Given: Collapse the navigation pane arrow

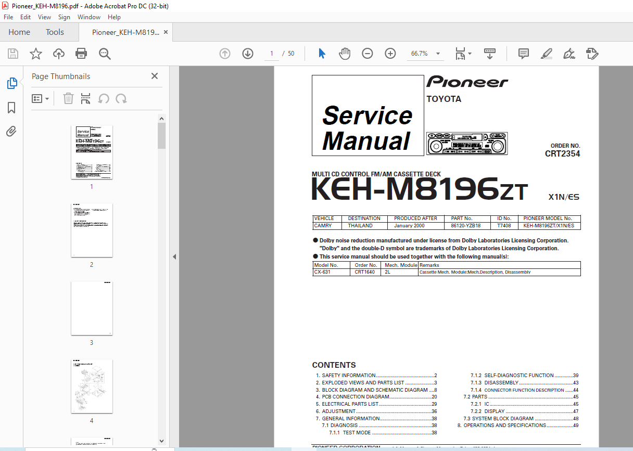Looking at the screenshot, I should [x=174, y=256].
